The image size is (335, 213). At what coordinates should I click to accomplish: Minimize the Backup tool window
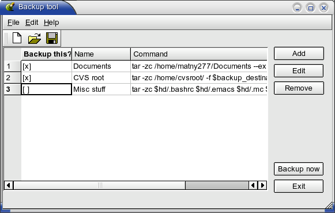[297, 8]
